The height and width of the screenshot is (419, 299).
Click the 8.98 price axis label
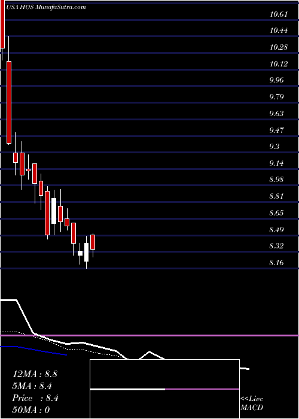(276, 180)
